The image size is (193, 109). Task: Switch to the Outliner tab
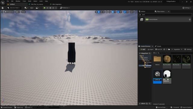click(142, 12)
